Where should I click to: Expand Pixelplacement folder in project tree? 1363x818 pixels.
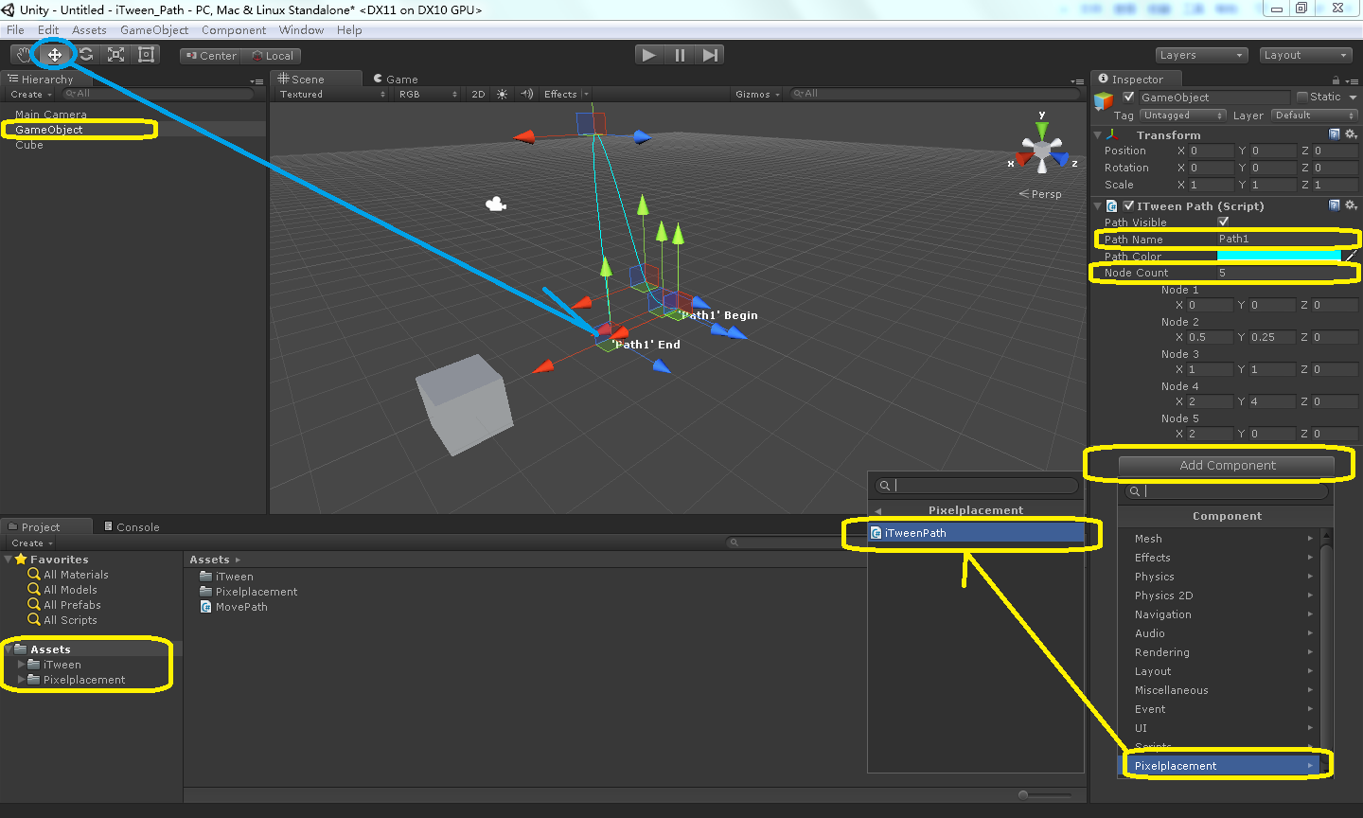22,680
